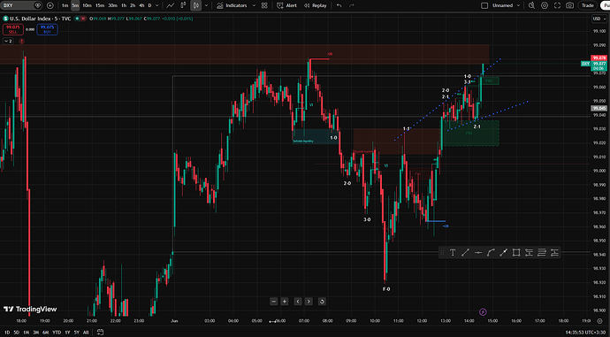Switch to line chart style icon
This screenshot has height=337, width=610.
click(x=170, y=5)
